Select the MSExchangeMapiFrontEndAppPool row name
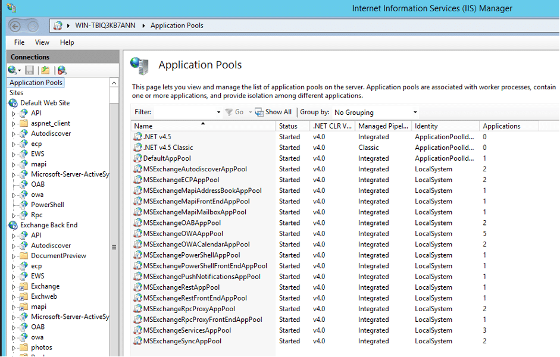The image size is (560, 357). (x=196, y=201)
